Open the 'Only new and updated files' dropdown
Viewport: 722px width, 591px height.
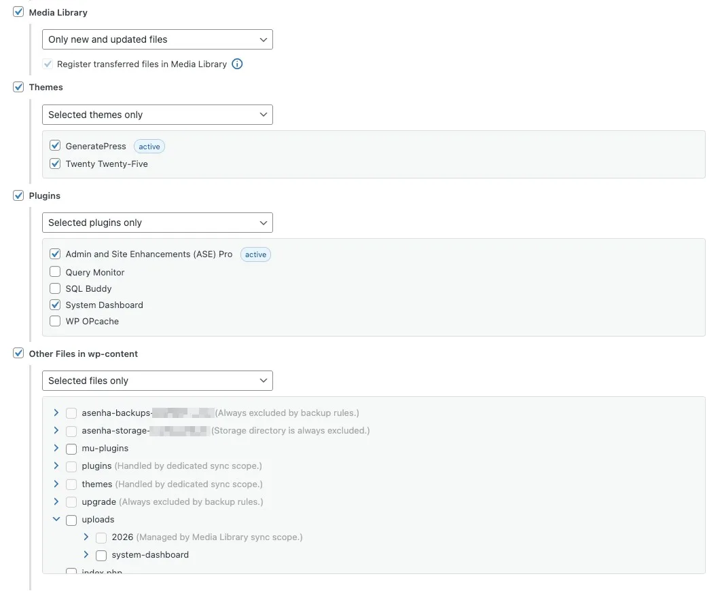pos(157,39)
